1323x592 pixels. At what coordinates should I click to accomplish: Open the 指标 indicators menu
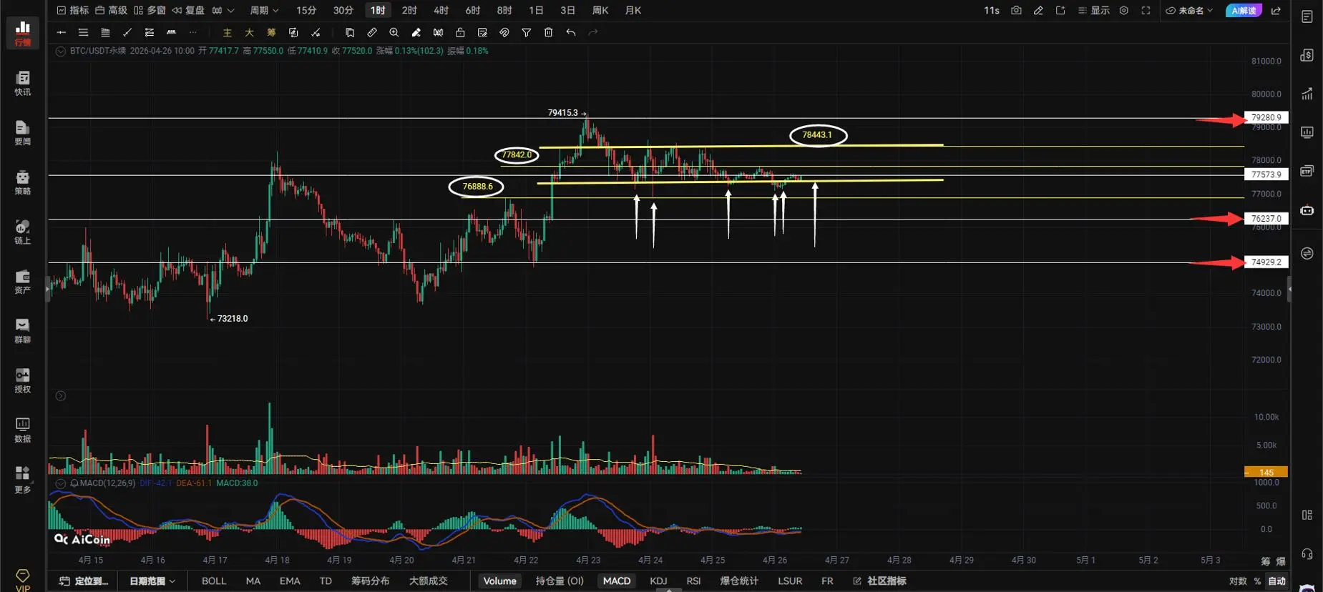[x=73, y=11]
